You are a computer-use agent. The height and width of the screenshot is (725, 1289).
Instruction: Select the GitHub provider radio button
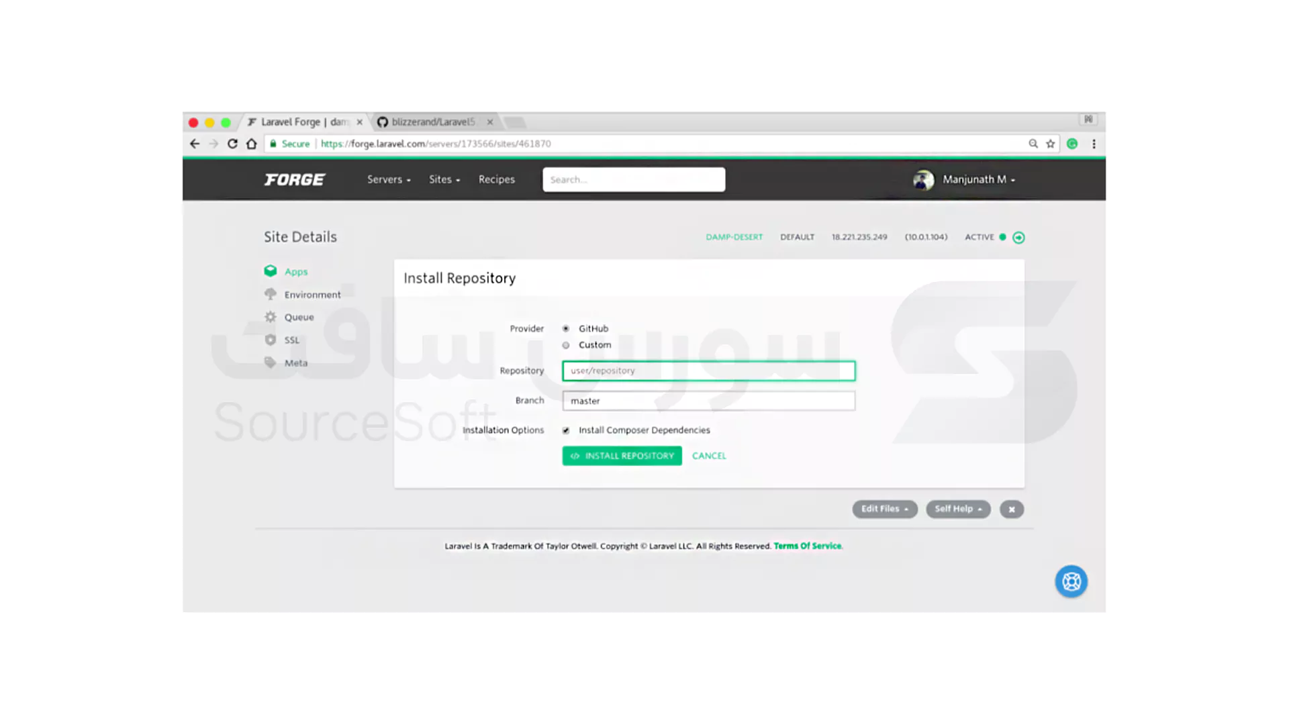[566, 328]
